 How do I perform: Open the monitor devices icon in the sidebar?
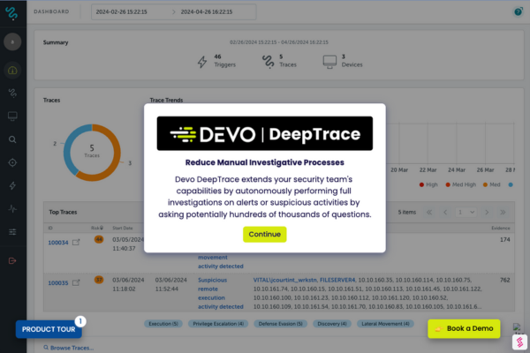coord(13,116)
